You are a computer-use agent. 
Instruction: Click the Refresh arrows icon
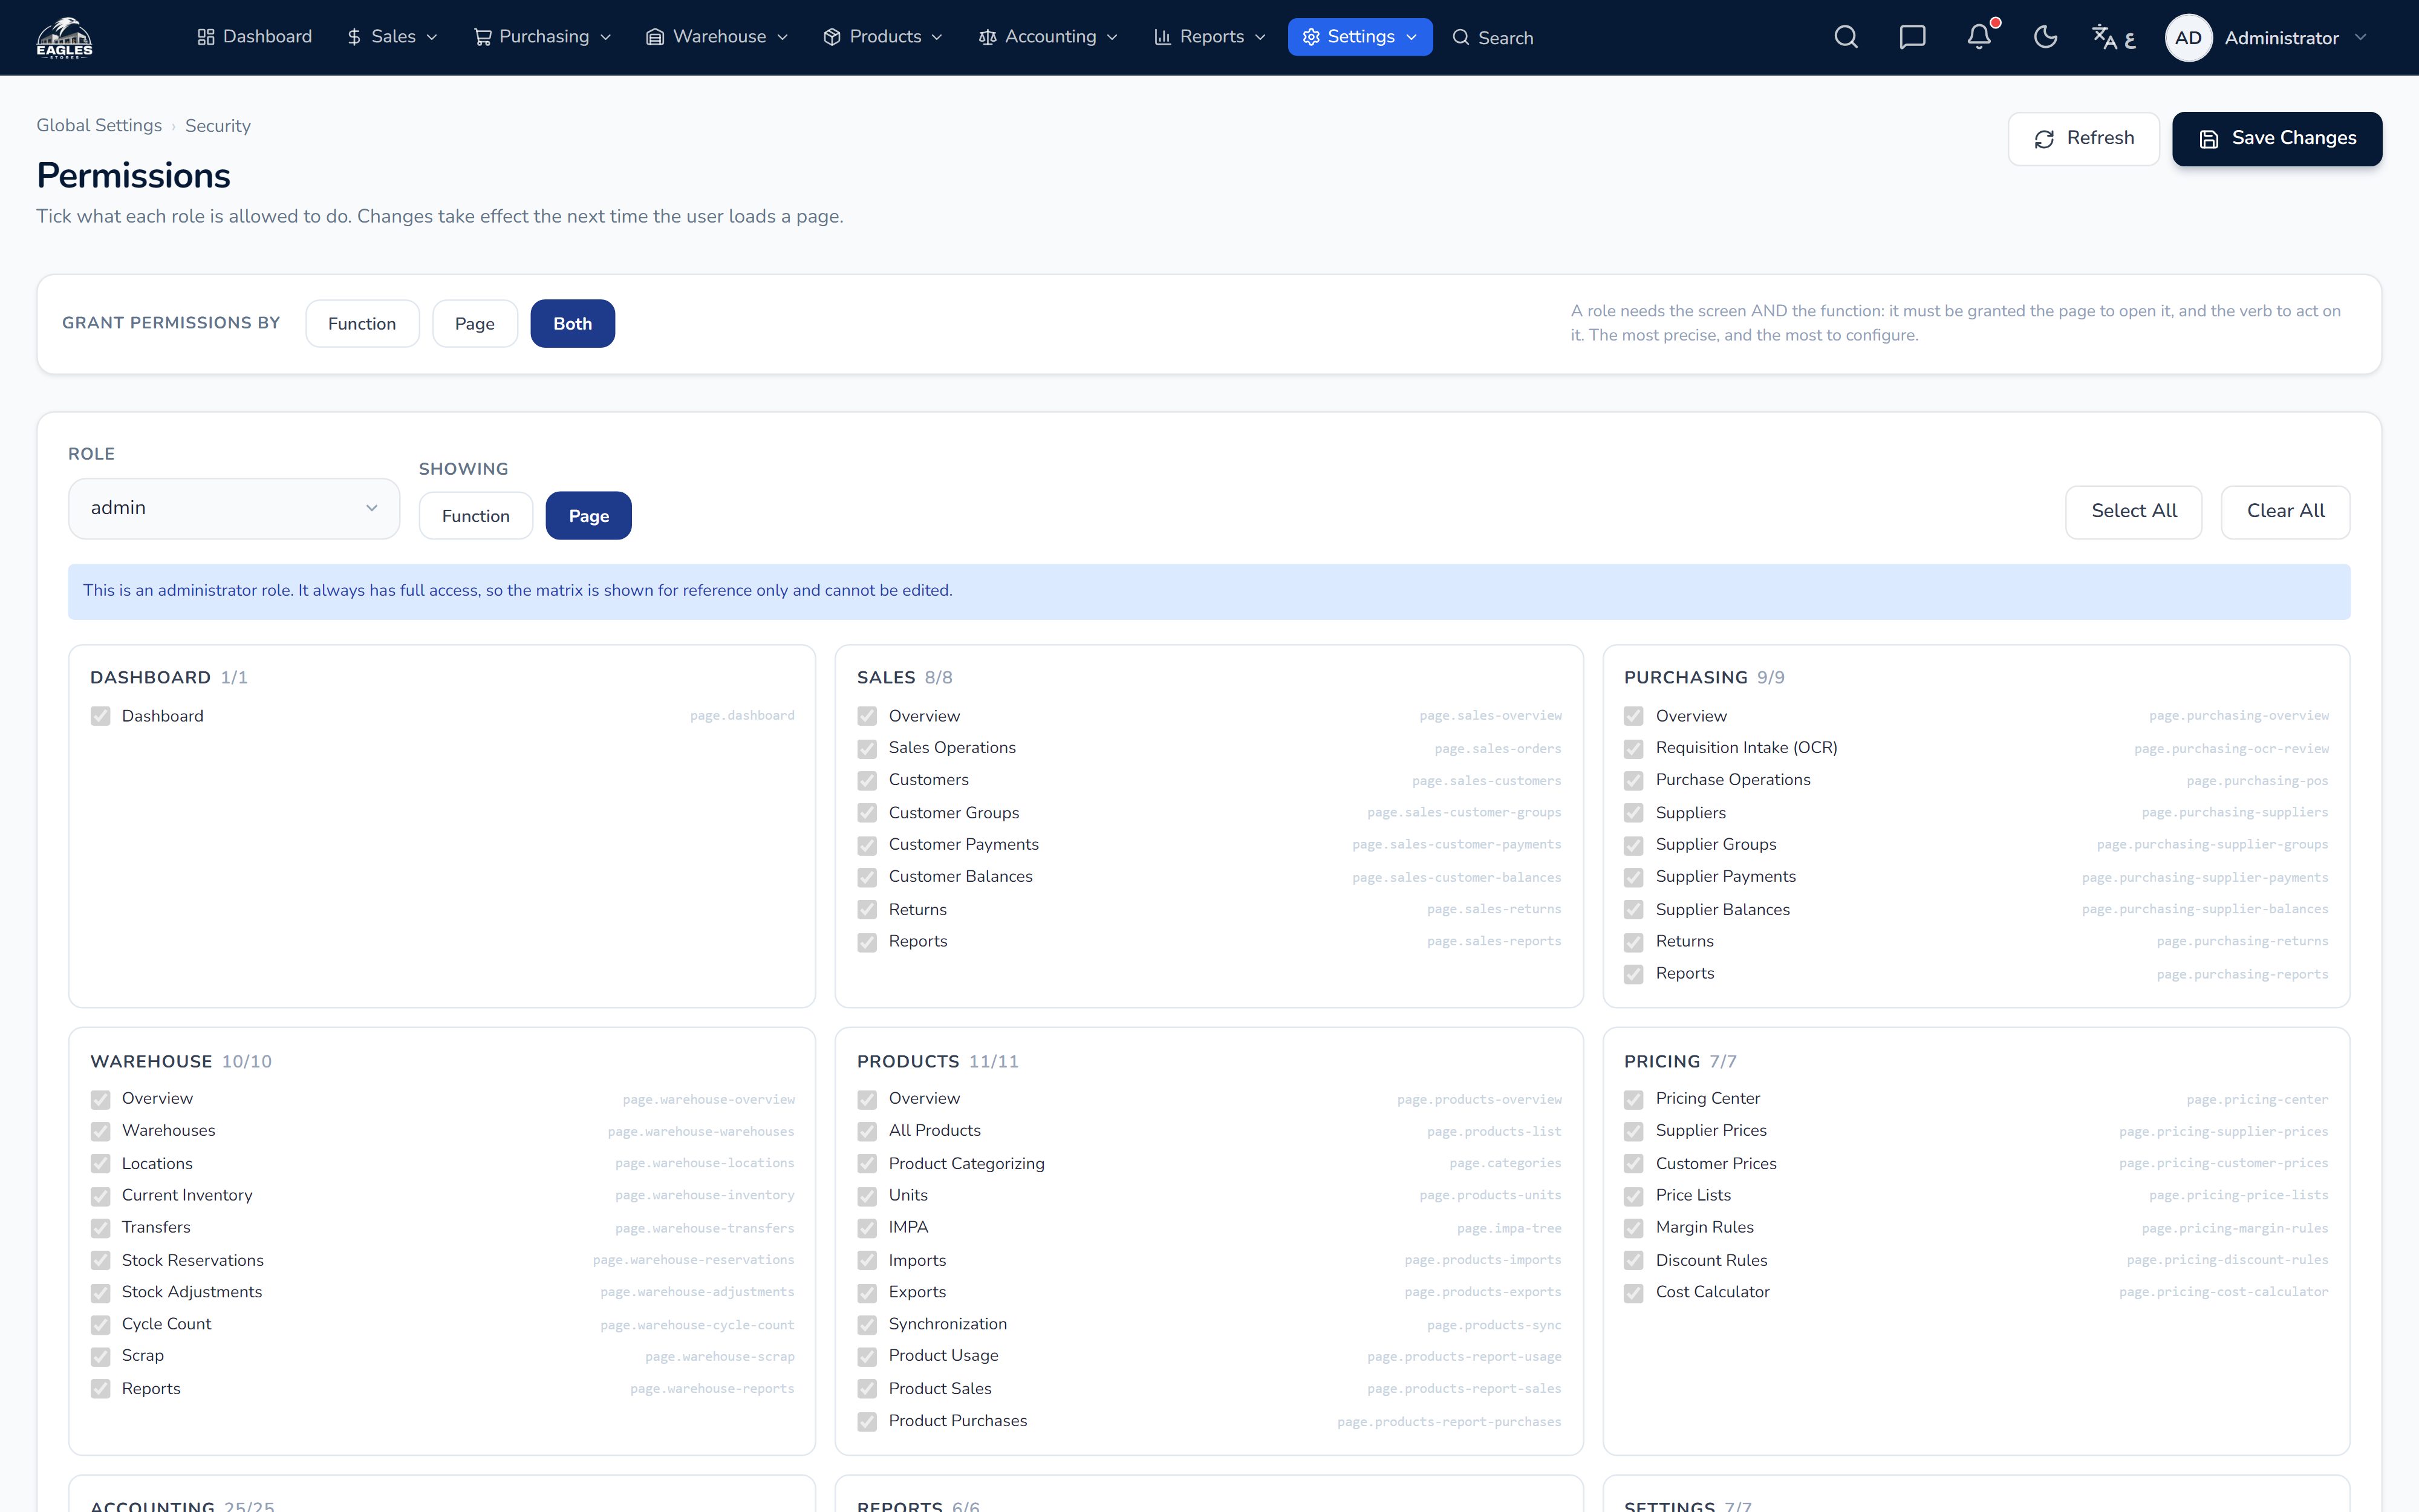click(x=2044, y=139)
